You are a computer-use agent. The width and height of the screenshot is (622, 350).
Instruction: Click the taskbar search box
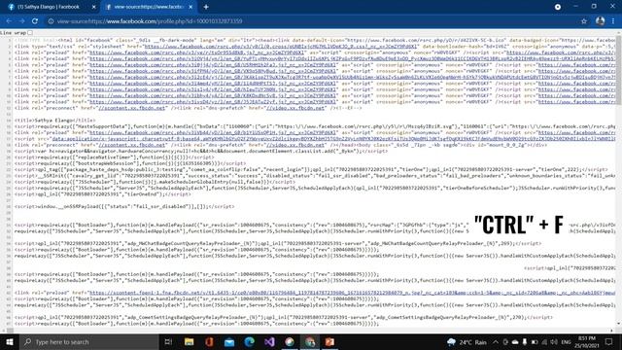pyautogui.click(x=89, y=341)
